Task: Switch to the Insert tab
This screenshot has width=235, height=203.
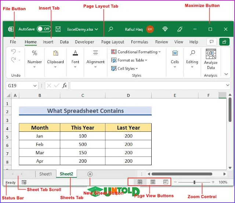Action: click(x=48, y=42)
